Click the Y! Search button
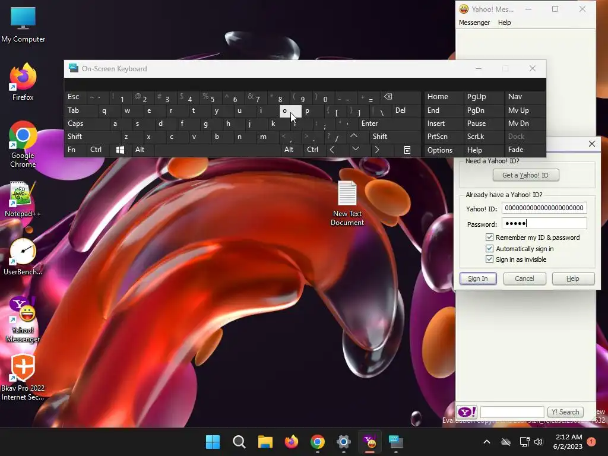Image resolution: width=608 pixels, height=456 pixels. click(565, 412)
